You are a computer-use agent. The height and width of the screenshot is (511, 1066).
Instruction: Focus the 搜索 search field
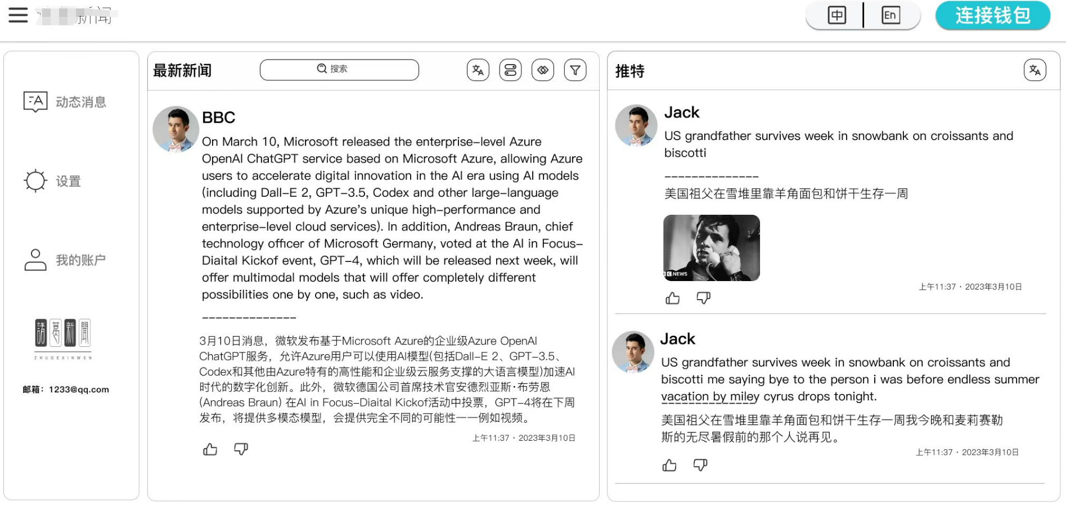[339, 70]
